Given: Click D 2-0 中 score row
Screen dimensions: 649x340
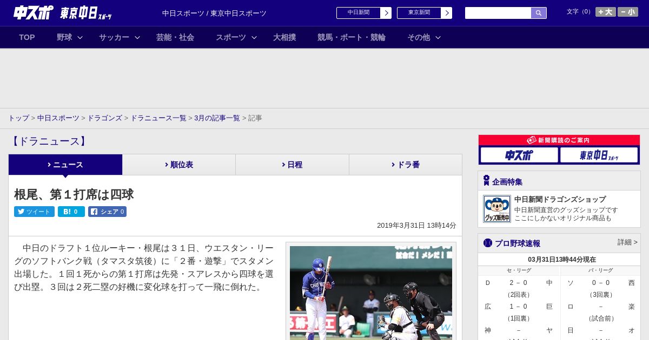Looking at the screenshot, I should (519, 283).
